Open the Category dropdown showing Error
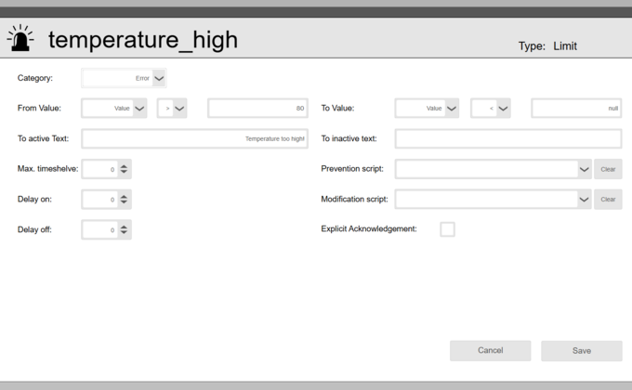Screen dimensions: 632x390 pyautogui.click(x=124, y=78)
